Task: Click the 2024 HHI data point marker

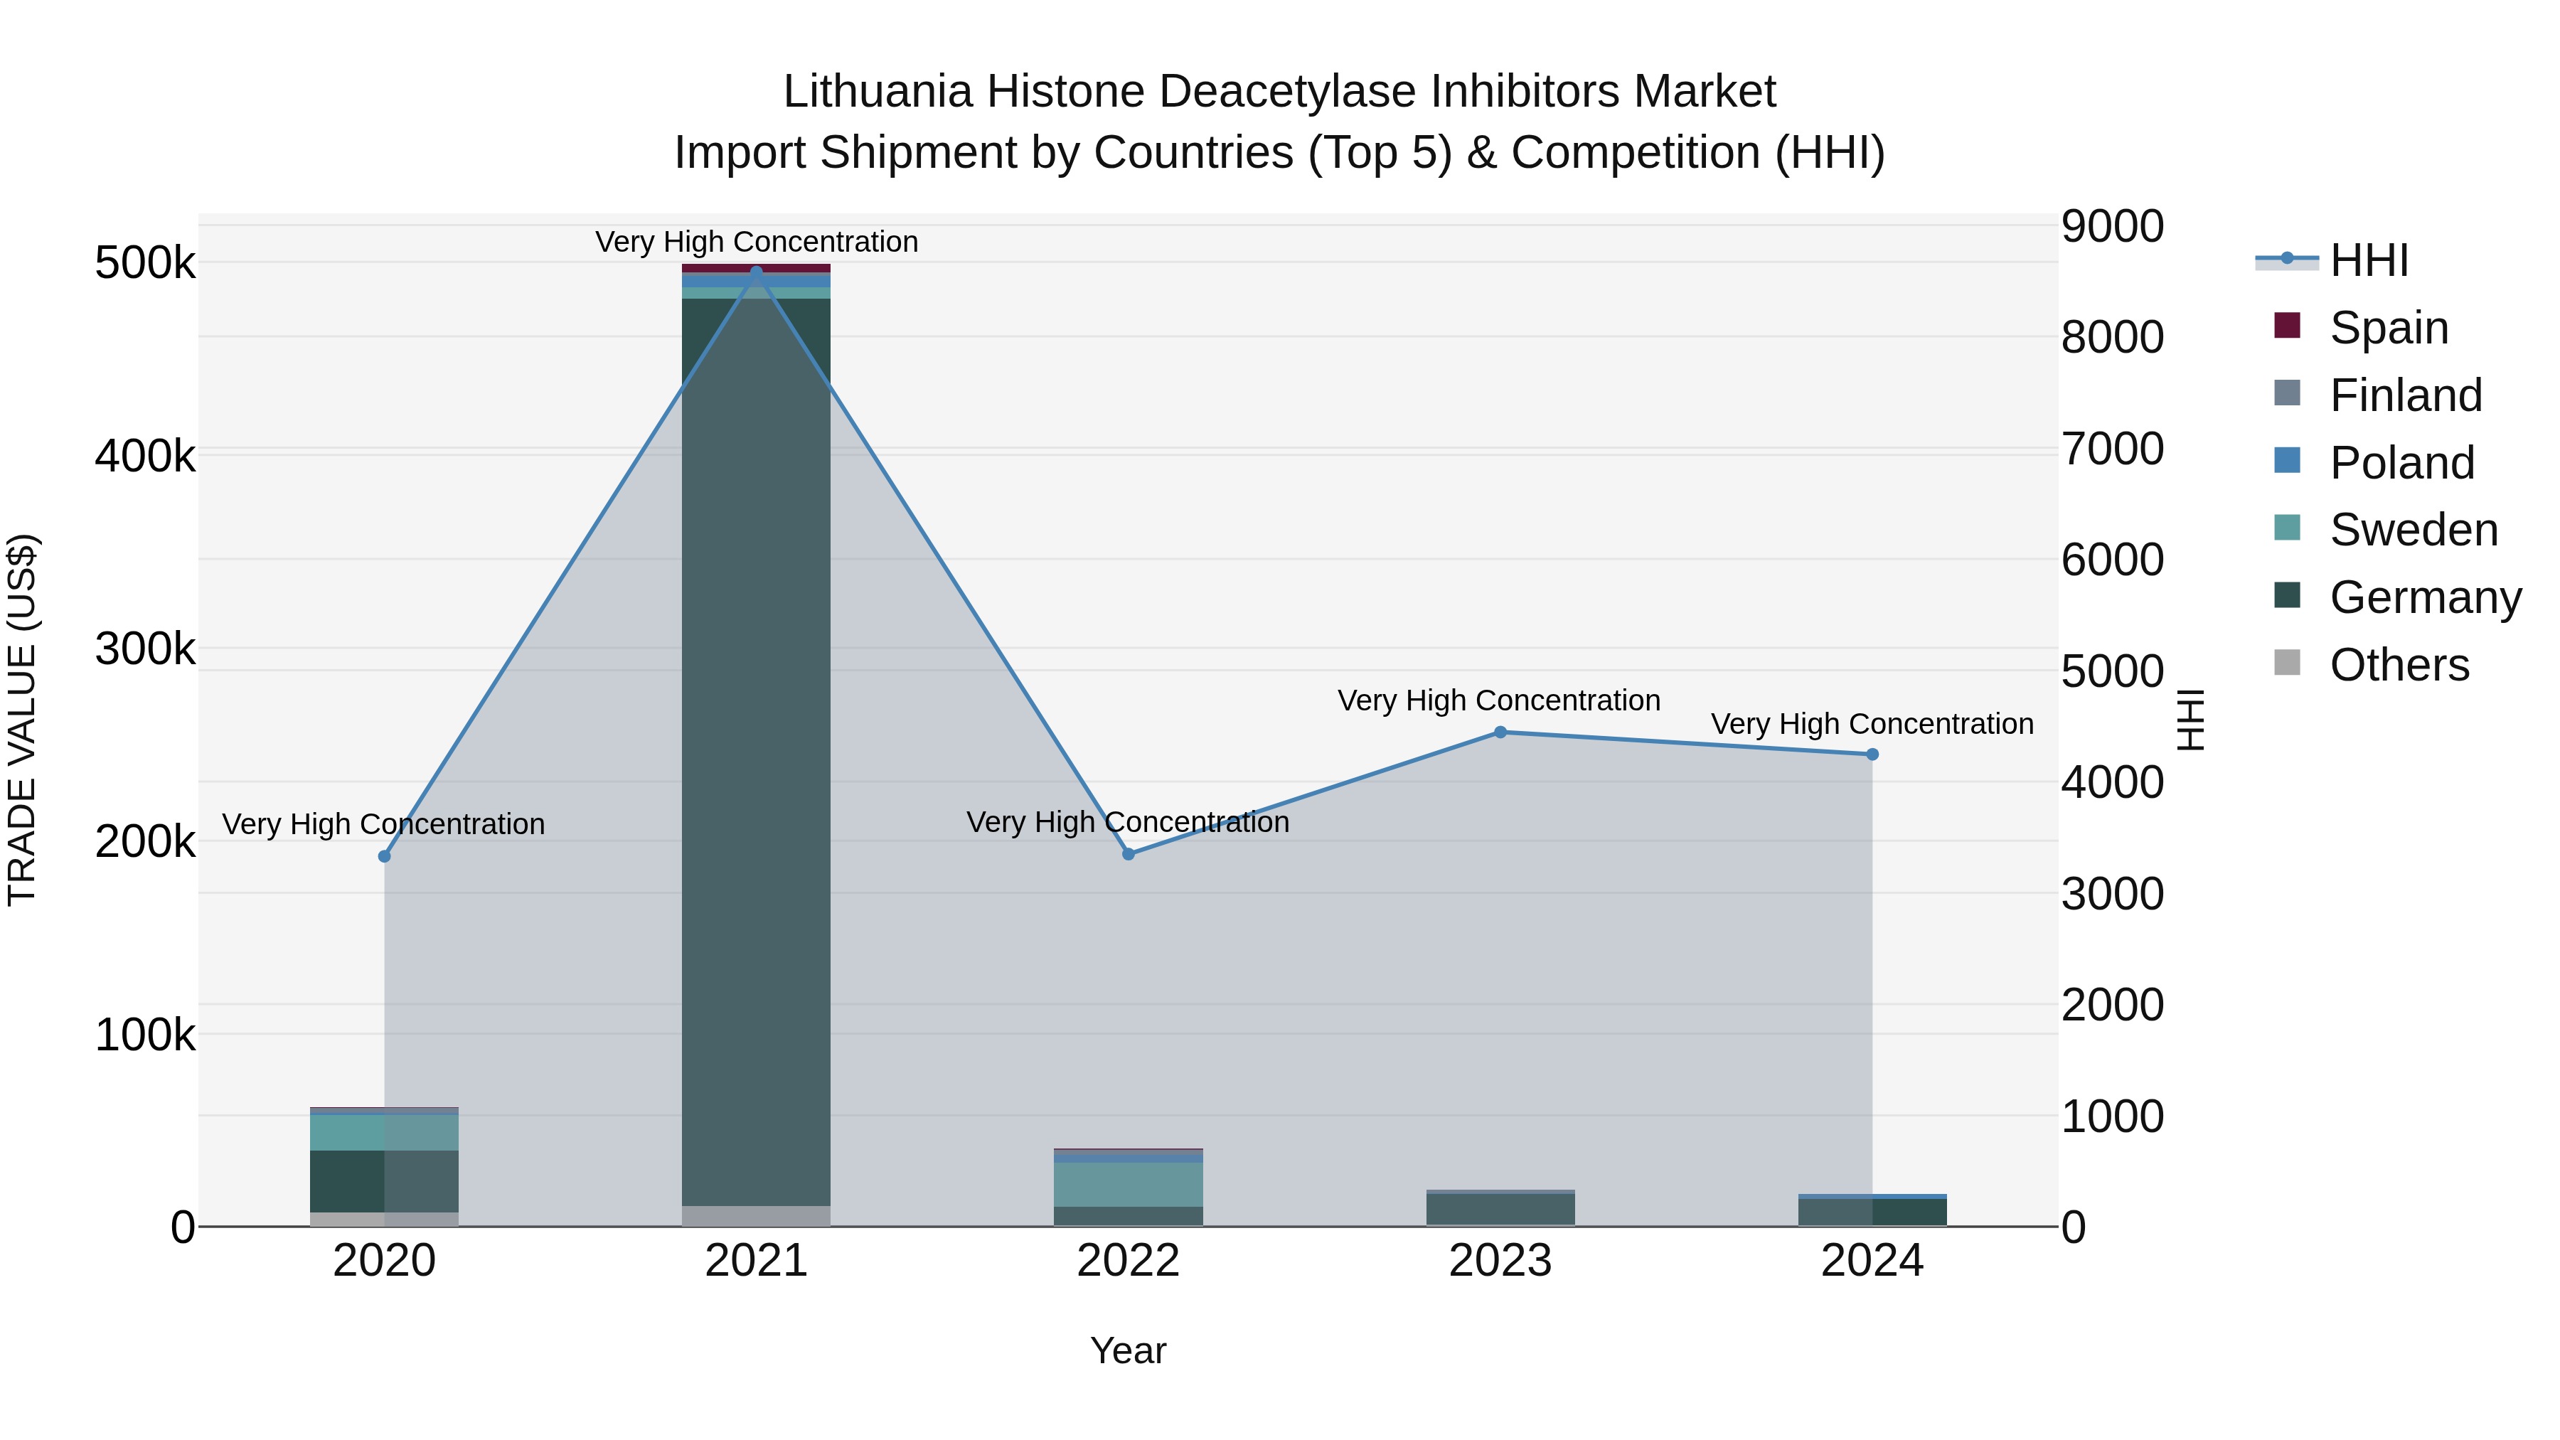Action: click(1872, 754)
